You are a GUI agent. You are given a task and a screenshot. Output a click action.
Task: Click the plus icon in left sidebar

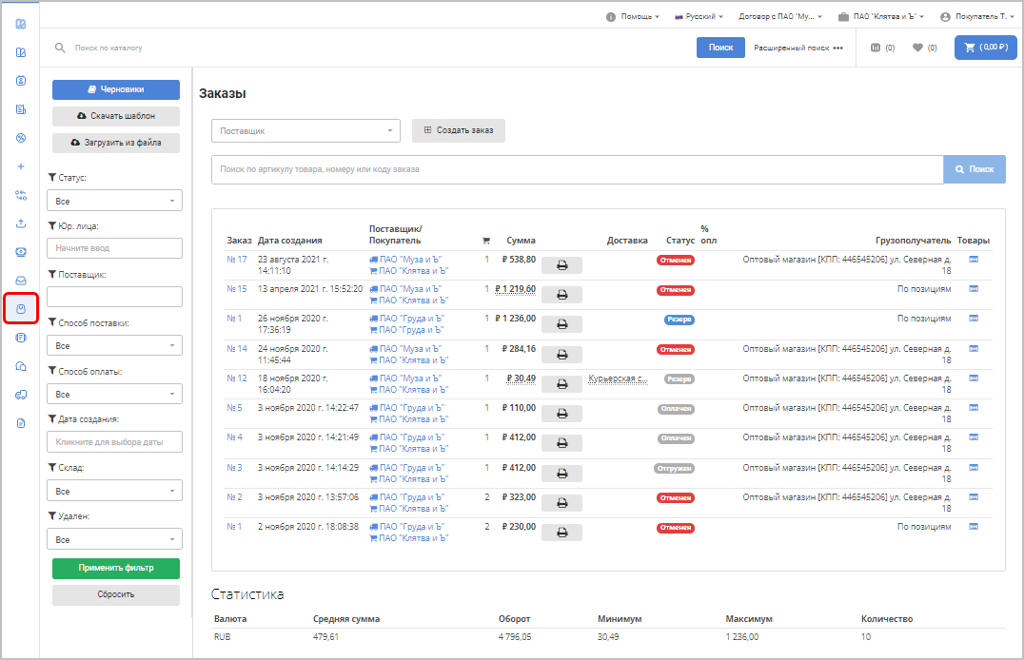[x=21, y=166]
